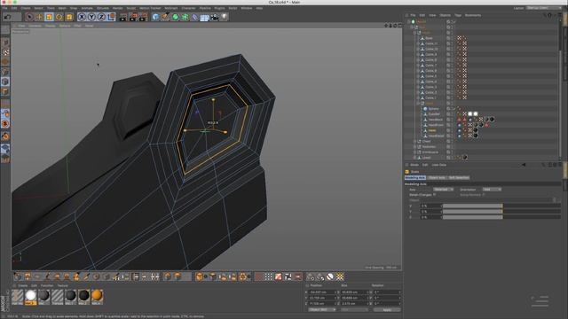
Task: Select the Move tool
Action: (x=39, y=17)
